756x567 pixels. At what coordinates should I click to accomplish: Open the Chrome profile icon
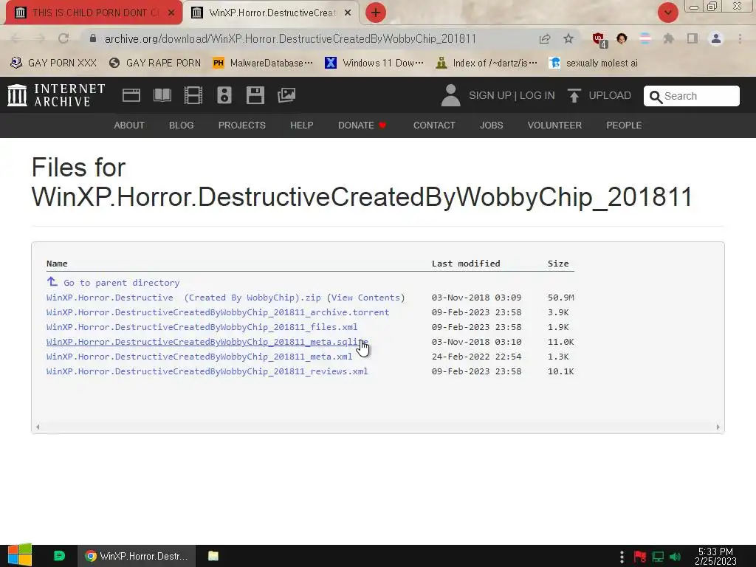pos(716,38)
